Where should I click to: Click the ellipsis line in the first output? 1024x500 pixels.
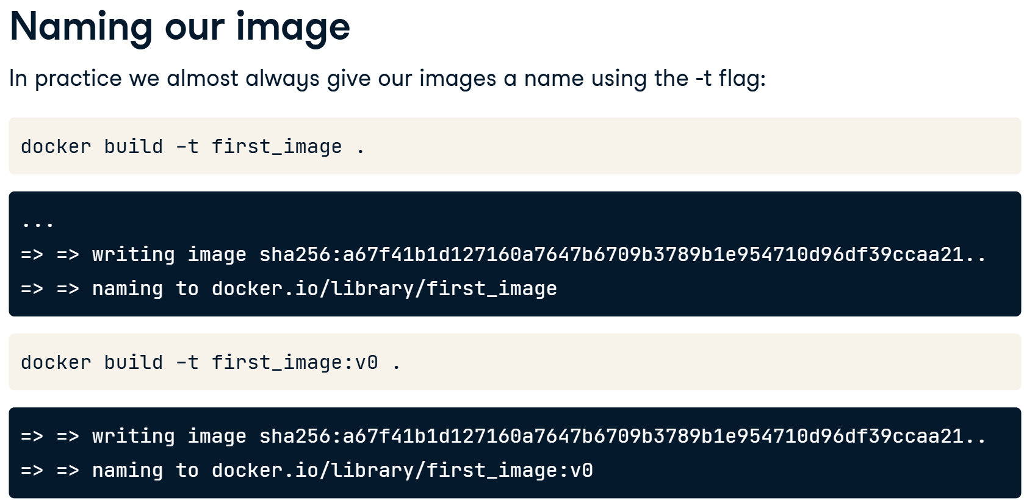pos(38,224)
